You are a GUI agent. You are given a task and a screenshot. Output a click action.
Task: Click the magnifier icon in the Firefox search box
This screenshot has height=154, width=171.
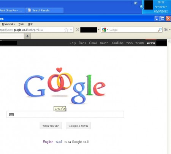160,30
